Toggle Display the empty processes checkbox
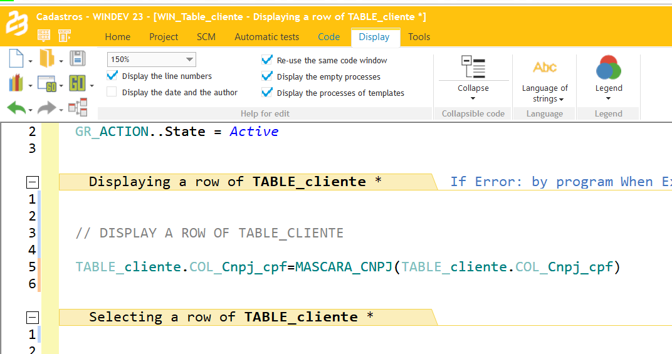672x354 pixels. click(x=267, y=76)
